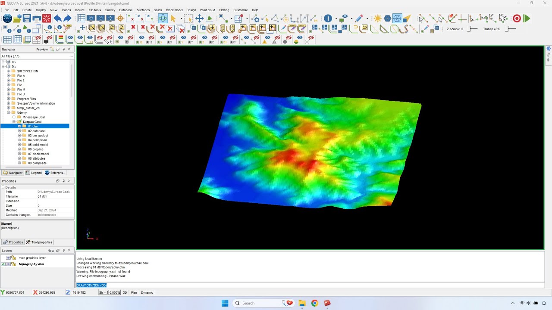Switch to the Legend tab
552x310 pixels.
tap(34, 173)
